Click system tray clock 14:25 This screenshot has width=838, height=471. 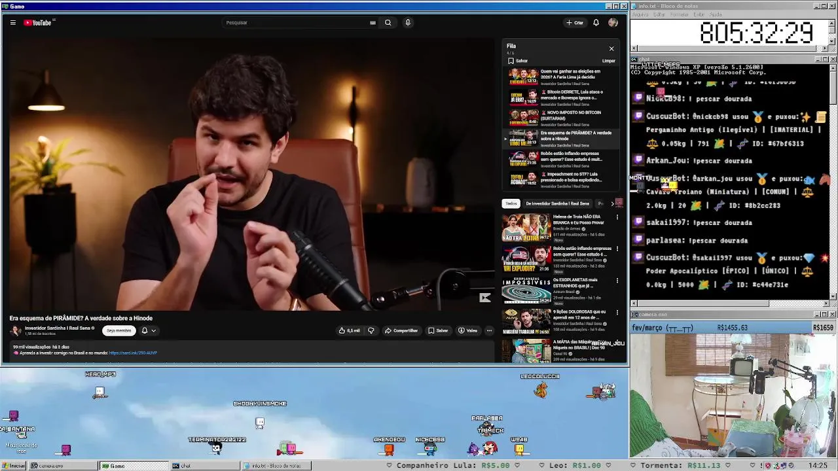tap(818, 466)
